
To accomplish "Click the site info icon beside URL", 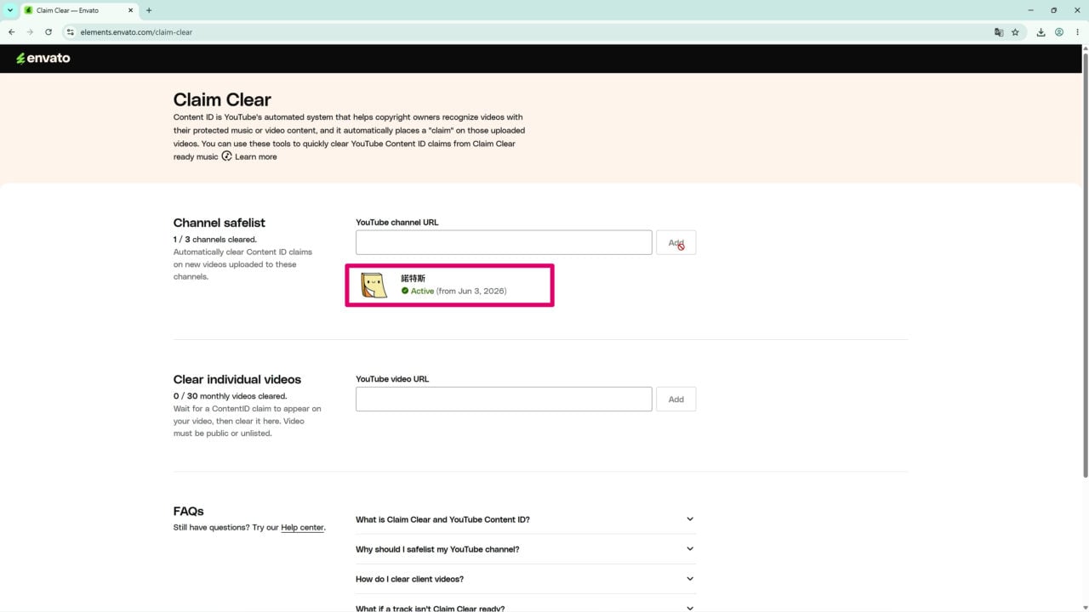I will 71,32.
